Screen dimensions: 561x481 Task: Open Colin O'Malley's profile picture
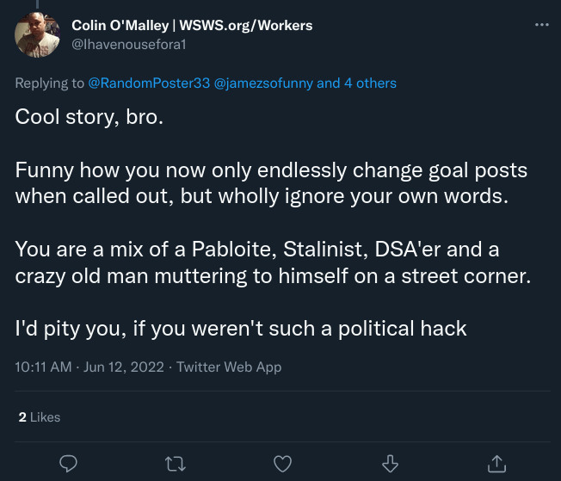click(38, 35)
